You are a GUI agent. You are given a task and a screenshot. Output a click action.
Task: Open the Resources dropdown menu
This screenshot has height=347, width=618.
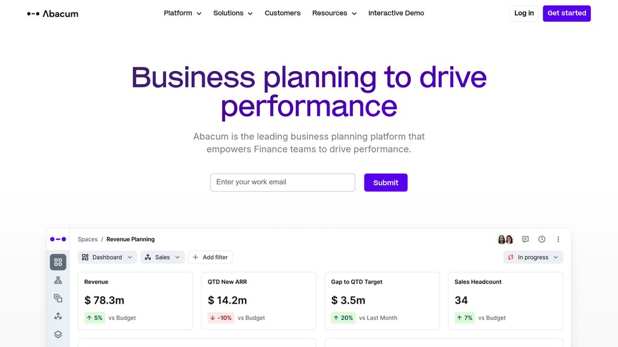334,13
